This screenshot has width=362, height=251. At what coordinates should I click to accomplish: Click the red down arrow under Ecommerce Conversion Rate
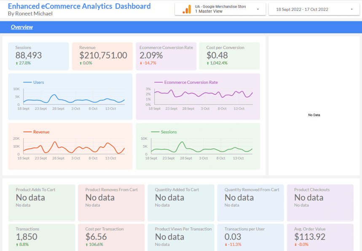(141, 63)
